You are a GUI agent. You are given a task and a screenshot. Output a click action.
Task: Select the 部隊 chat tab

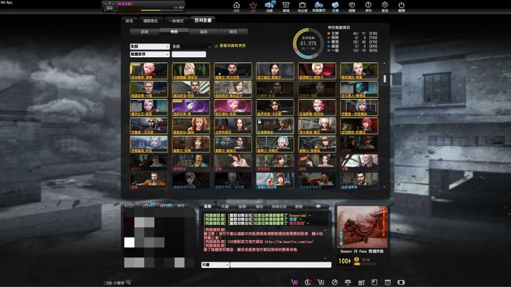[242, 206]
